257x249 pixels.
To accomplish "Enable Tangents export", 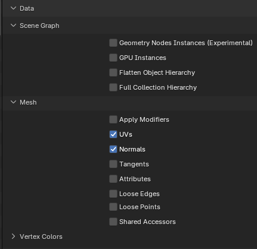I will pos(113,164).
